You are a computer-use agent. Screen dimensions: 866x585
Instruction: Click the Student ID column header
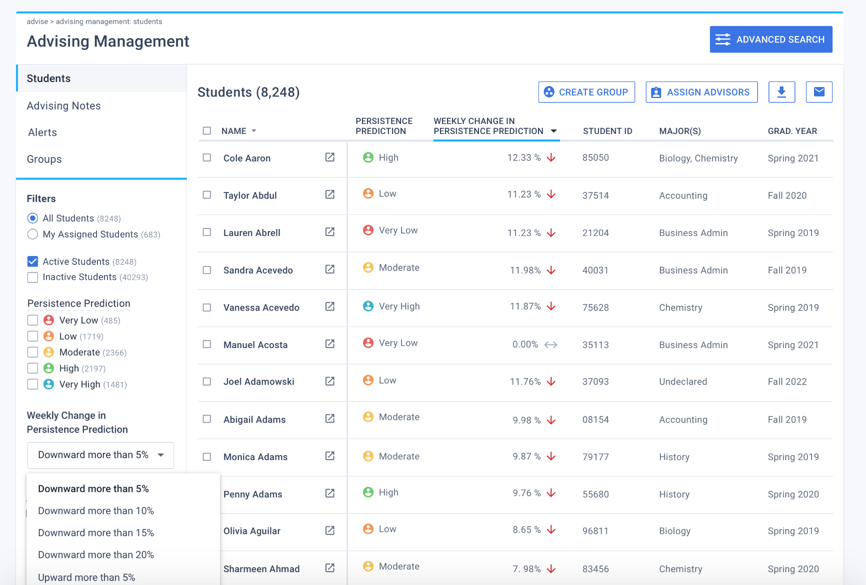[x=607, y=131]
